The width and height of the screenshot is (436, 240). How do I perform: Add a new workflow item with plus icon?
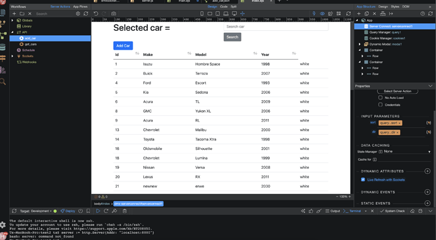pyautogui.click(x=14, y=14)
